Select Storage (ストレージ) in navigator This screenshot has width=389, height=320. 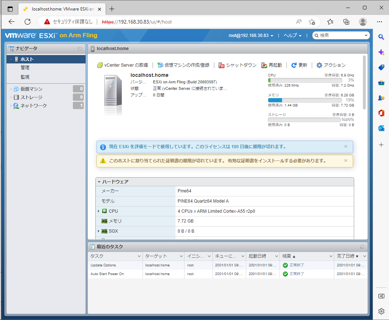click(31, 97)
